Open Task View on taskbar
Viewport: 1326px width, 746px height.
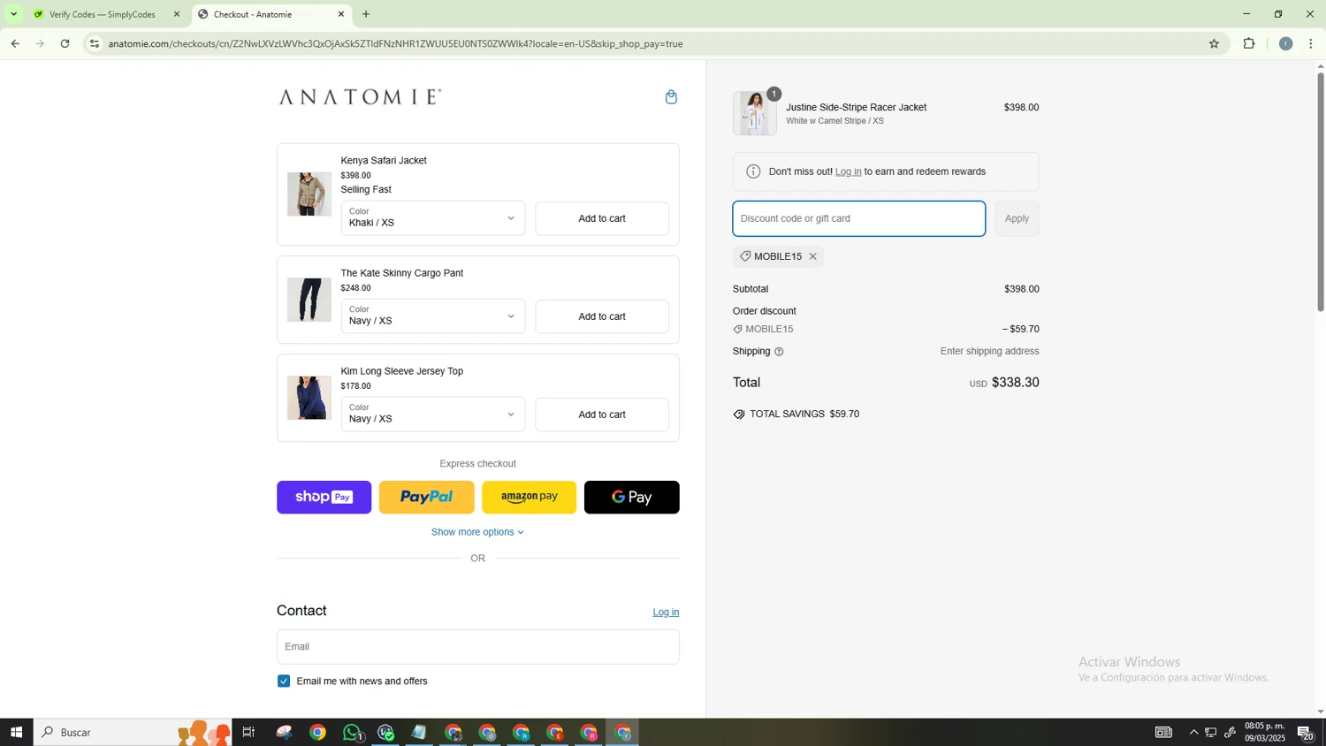click(248, 732)
